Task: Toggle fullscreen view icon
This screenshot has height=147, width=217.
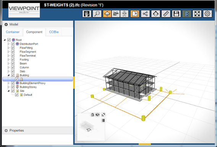Action: [x=197, y=14]
